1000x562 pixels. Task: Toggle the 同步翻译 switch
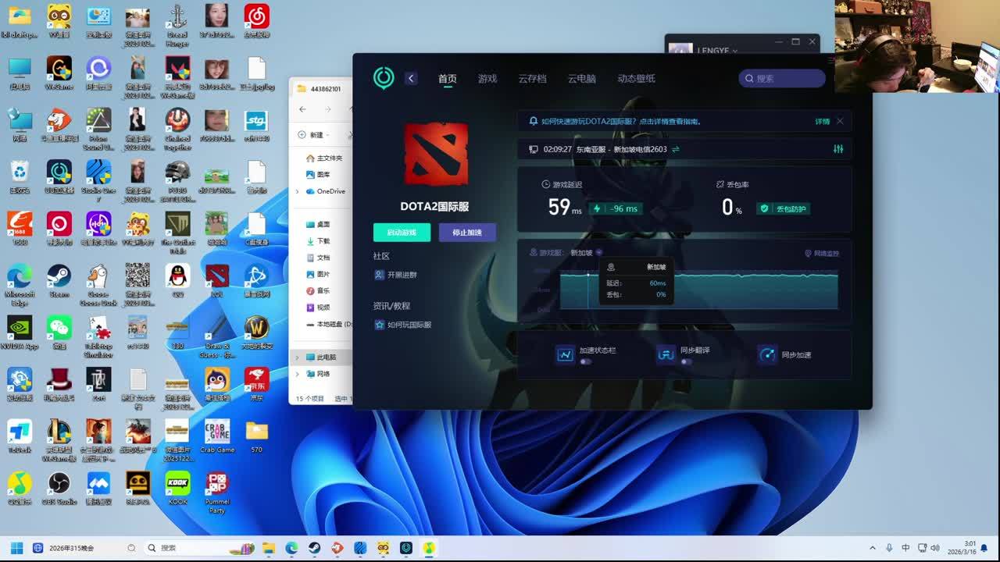point(686,362)
